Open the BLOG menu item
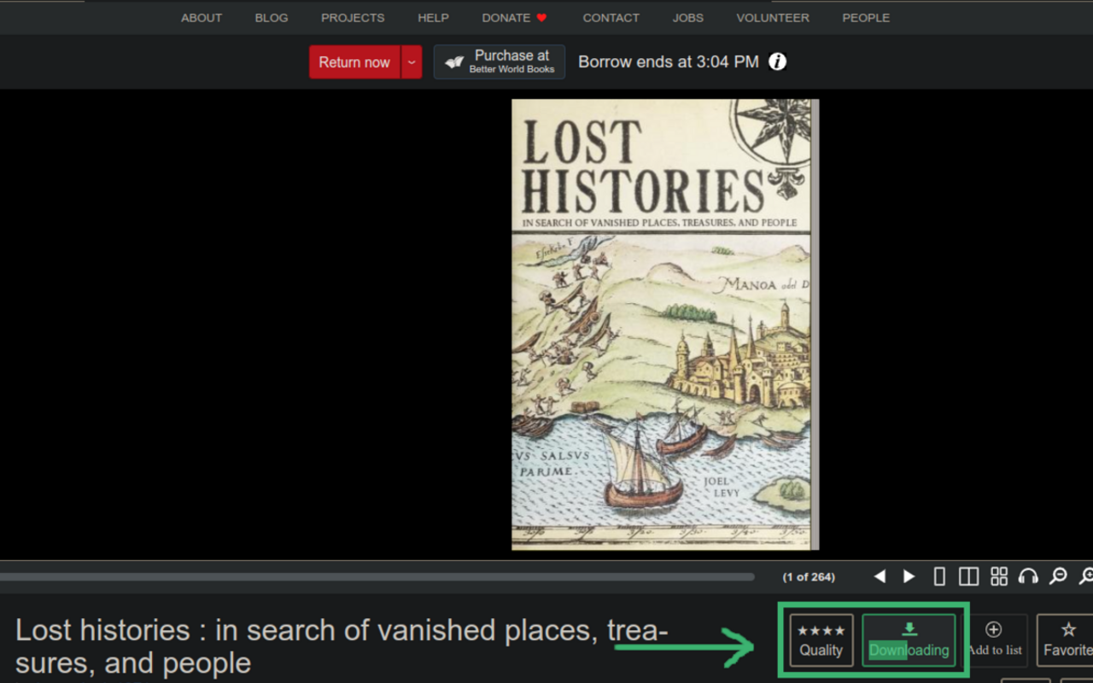 coord(272,17)
